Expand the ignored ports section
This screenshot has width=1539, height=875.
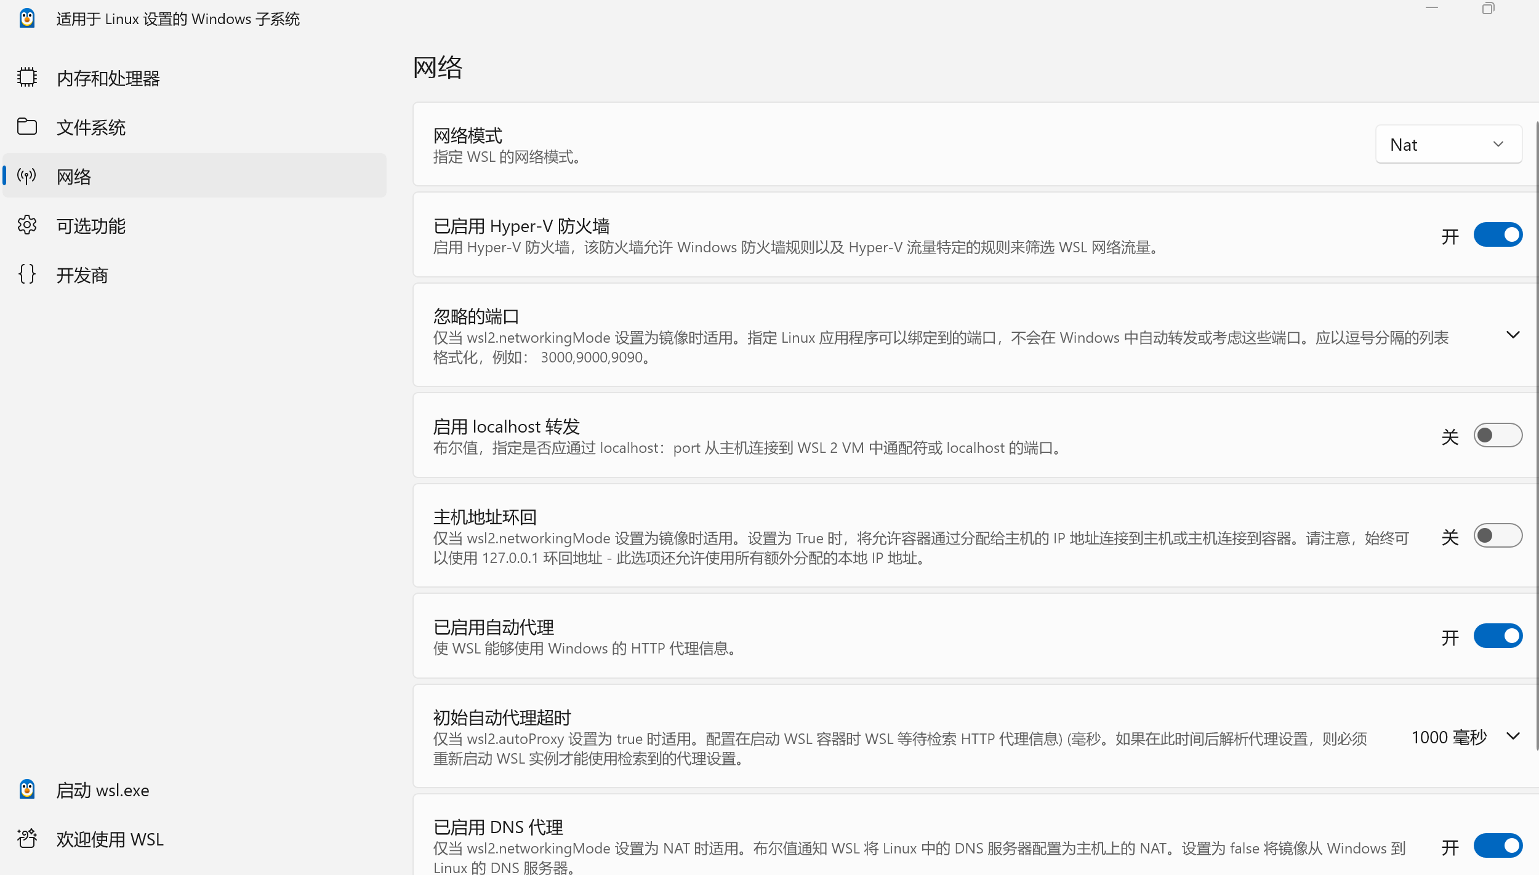[x=1513, y=335]
